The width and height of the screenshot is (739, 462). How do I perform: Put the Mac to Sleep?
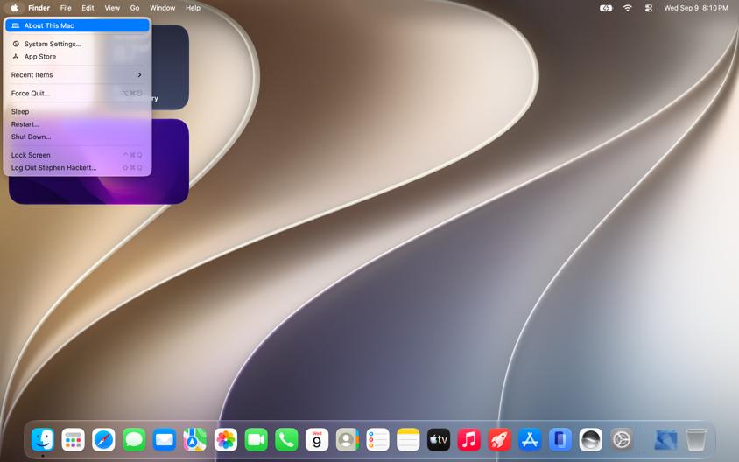coord(77,112)
